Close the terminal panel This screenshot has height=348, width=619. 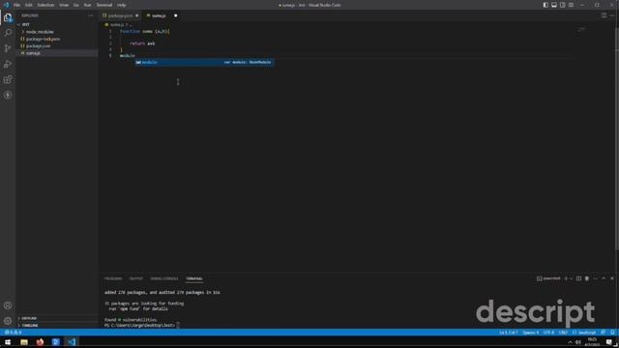click(612, 278)
